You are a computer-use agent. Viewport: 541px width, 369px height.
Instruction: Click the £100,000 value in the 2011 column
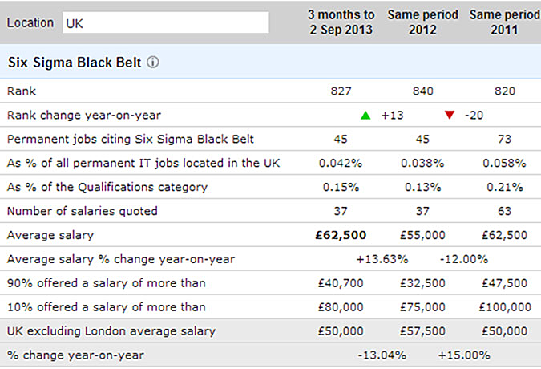pos(504,306)
